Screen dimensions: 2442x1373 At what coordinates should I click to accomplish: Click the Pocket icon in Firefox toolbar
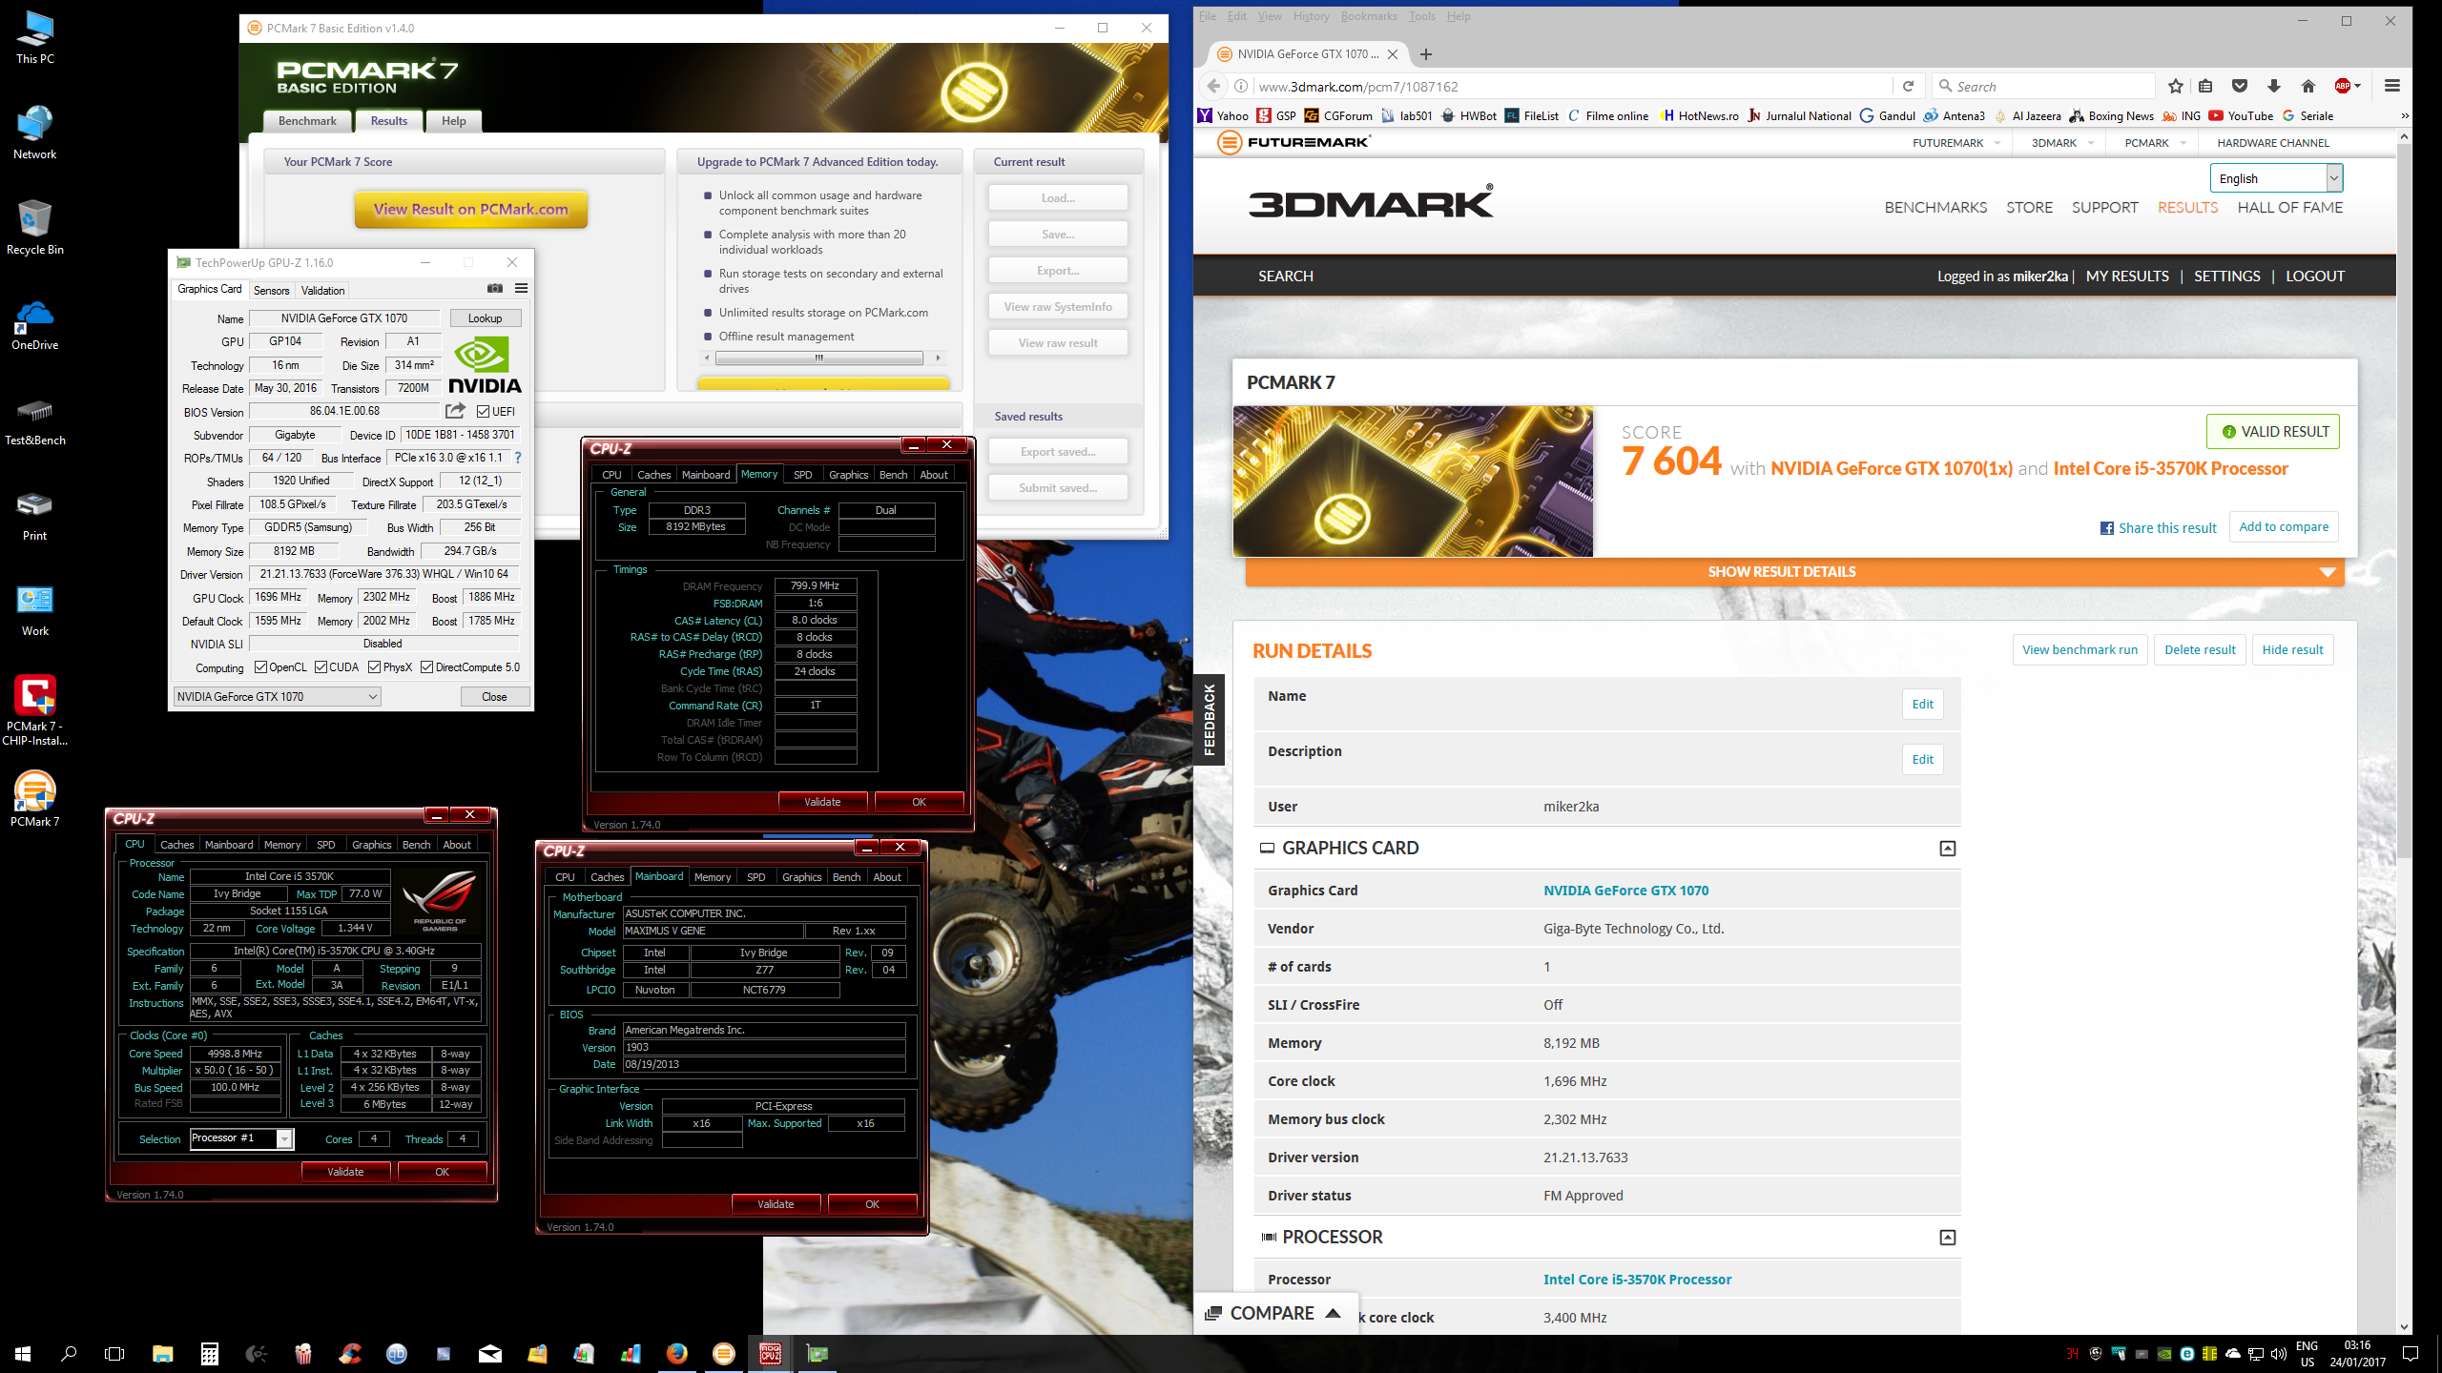tap(2240, 86)
